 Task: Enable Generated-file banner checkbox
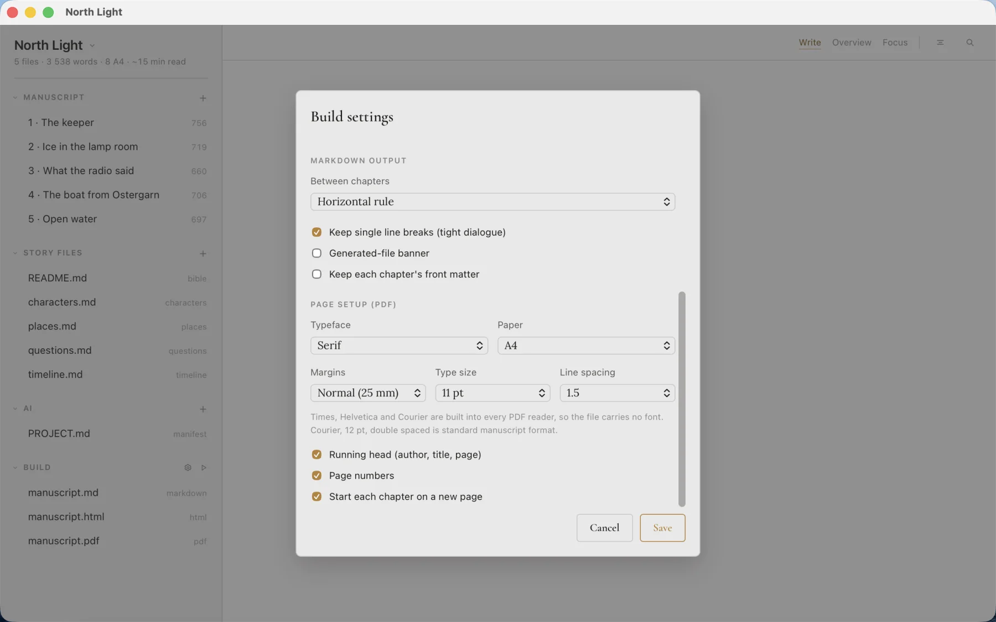[317, 253]
